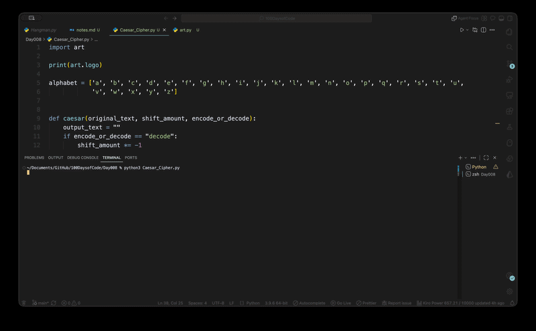Click Go Live in the status bar
536x331 pixels.
pyautogui.click(x=341, y=303)
